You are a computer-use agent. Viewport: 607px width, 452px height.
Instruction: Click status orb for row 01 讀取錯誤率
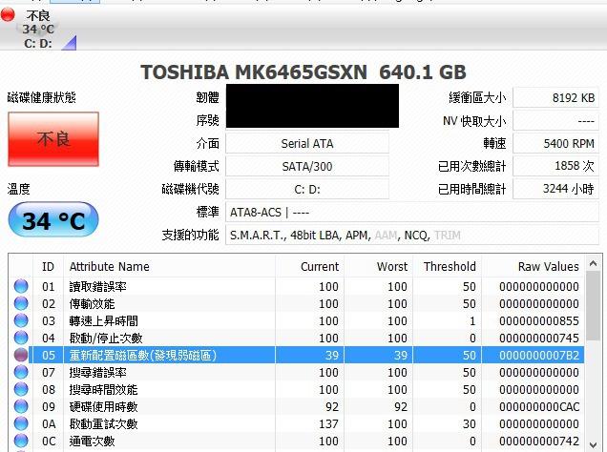point(21,286)
